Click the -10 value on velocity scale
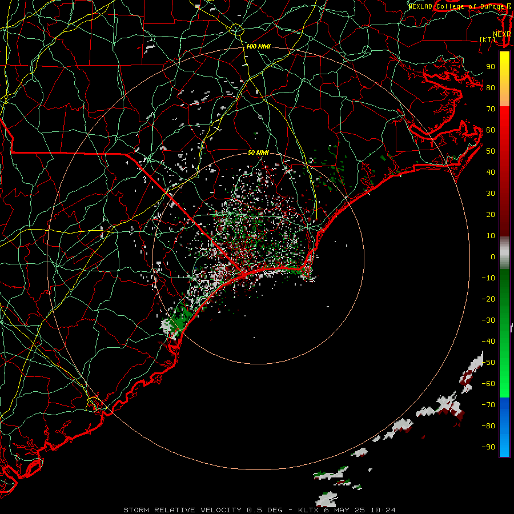This screenshot has height=514, width=514. (488, 278)
